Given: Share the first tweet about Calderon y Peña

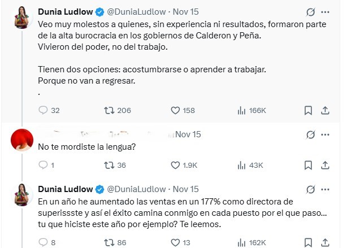Looking at the screenshot, I should (x=326, y=111).
